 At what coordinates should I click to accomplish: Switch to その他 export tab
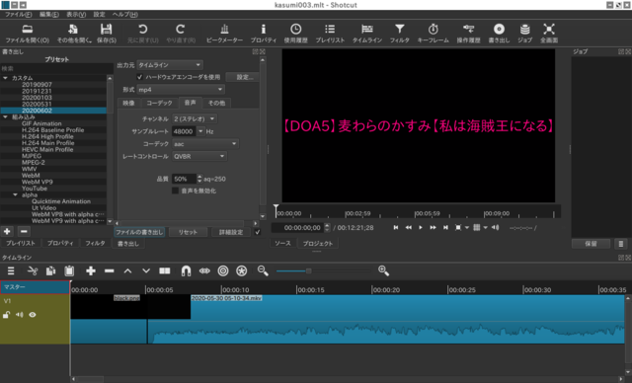point(216,103)
